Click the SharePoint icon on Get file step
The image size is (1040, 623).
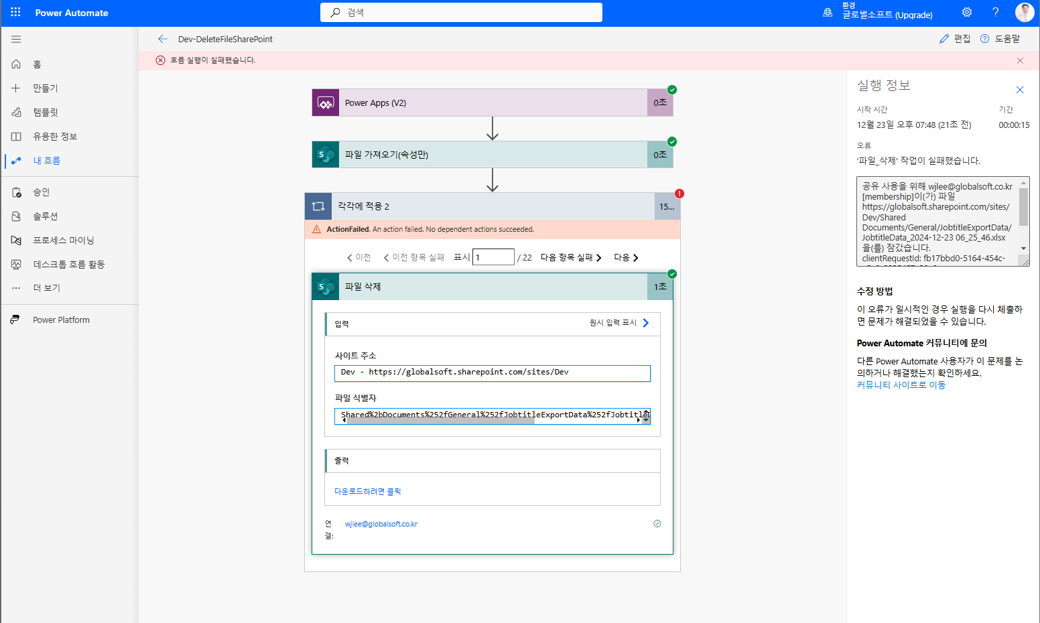pyautogui.click(x=326, y=155)
